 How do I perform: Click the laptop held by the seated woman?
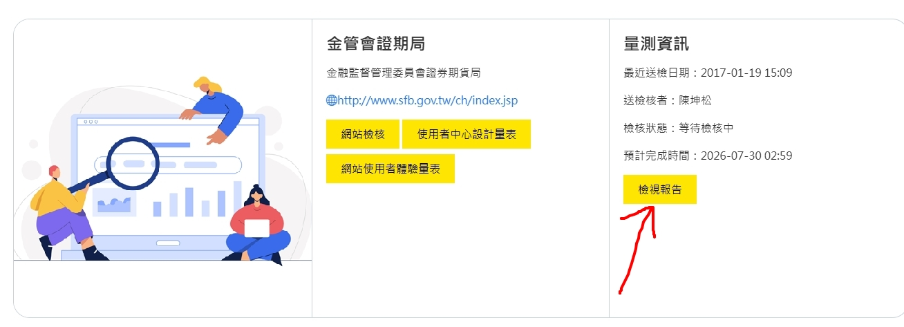click(257, 228)
